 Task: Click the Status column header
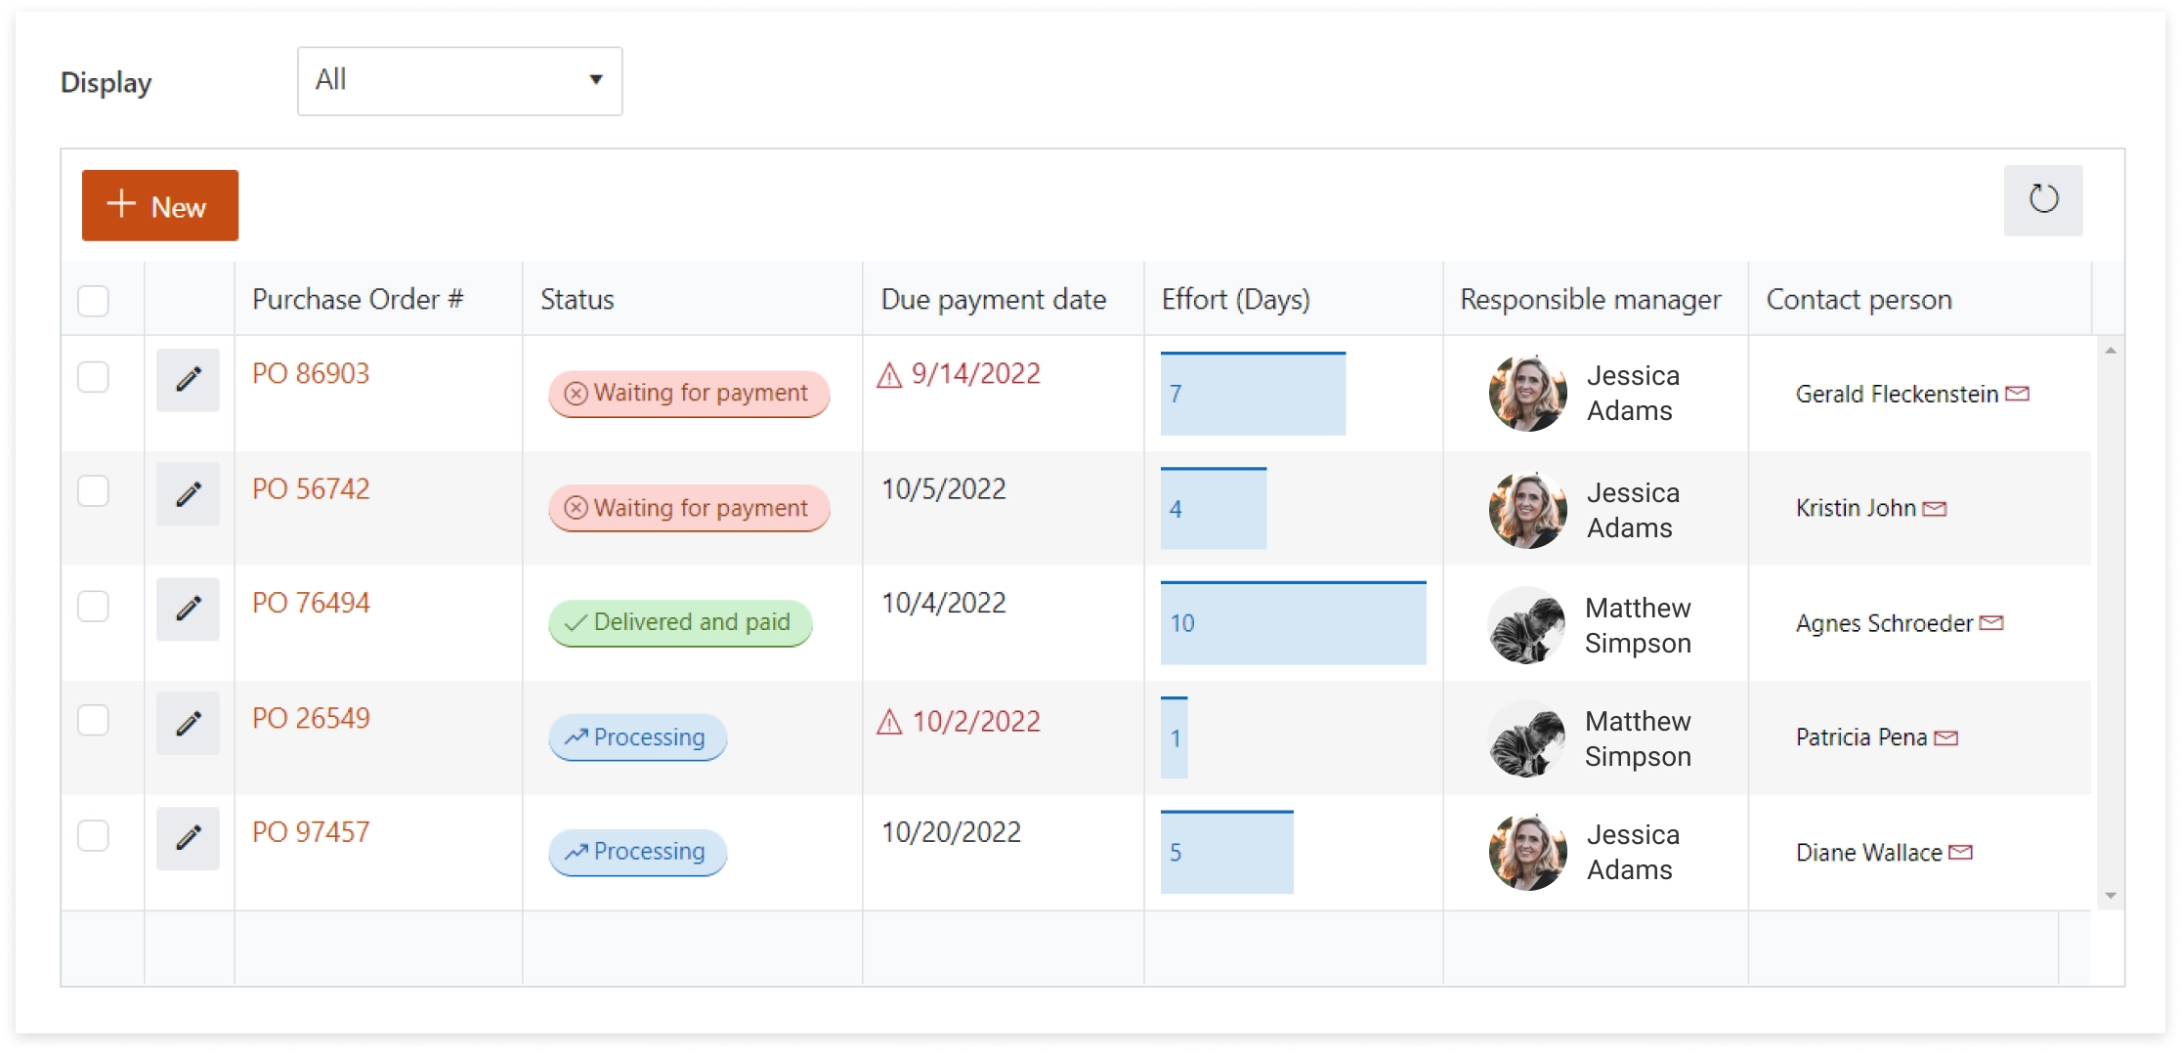tap(577, 299)
